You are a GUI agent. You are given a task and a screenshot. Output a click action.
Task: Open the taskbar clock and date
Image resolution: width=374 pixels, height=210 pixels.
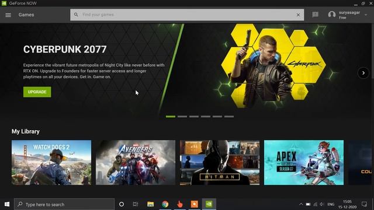tap(347, 204)
